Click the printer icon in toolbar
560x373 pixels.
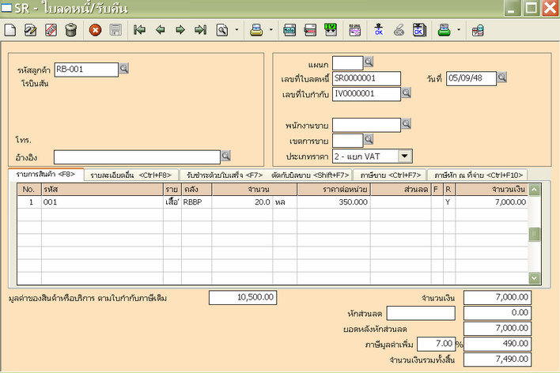(x=257, y=31)
